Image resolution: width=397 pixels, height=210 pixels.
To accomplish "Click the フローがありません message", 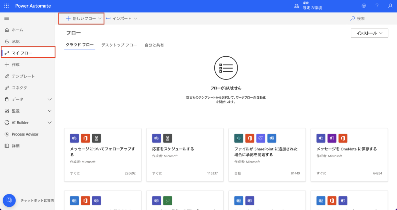I will [226, 88].
